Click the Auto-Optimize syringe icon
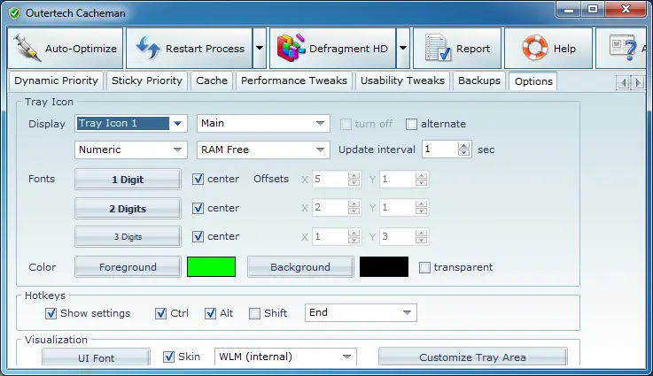This screenshot has width=653, height=376. click(27, 49)
